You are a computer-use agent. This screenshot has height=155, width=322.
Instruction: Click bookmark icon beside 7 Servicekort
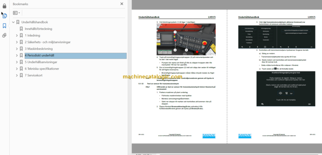click(21, 75)
